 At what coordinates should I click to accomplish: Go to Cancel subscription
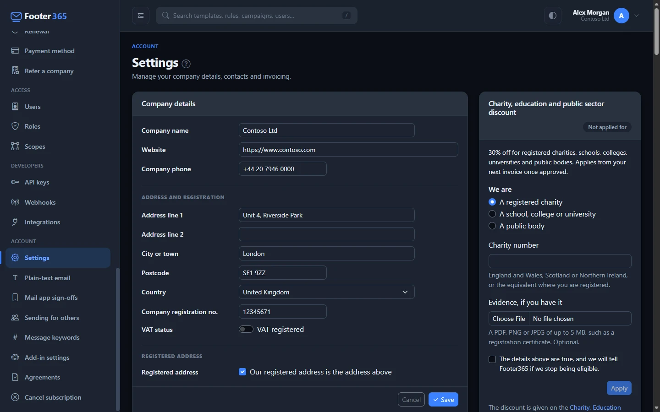click(58, 397)
